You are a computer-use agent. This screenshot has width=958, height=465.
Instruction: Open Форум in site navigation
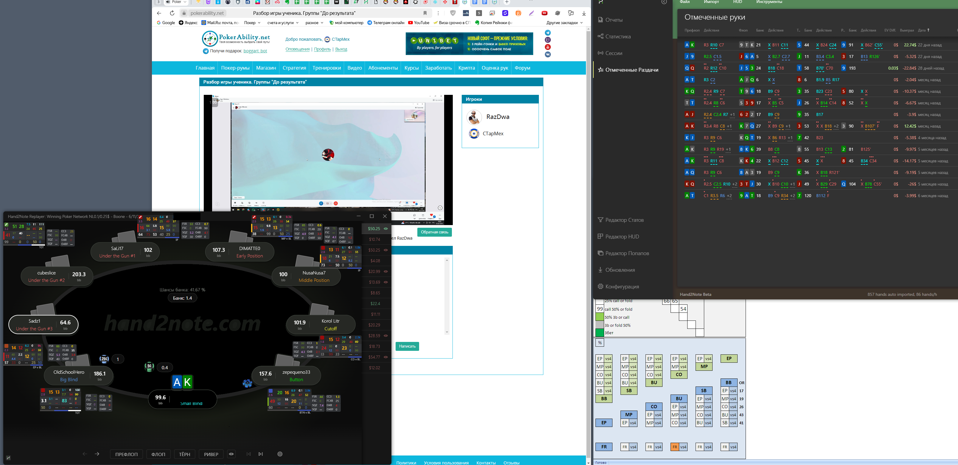(522, 68)
